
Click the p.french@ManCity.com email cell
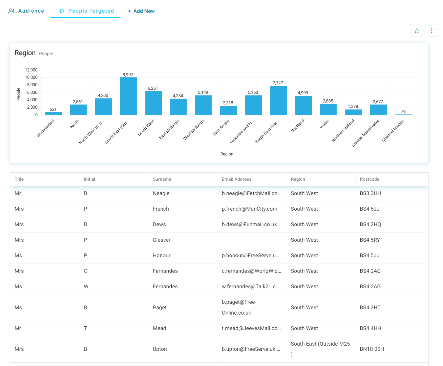point(249,209)
